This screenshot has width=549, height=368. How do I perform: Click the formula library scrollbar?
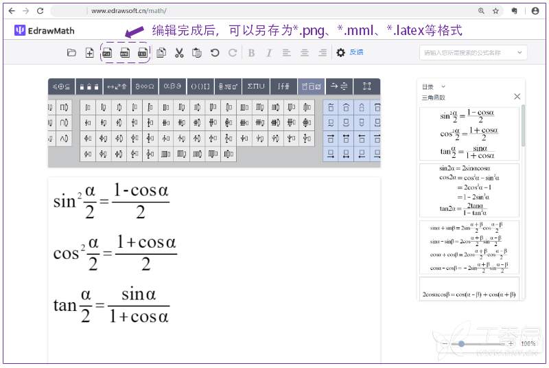click(x=523, y=126)
